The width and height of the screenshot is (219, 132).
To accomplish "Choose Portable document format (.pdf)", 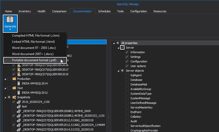I will click(x=35, y=60).
